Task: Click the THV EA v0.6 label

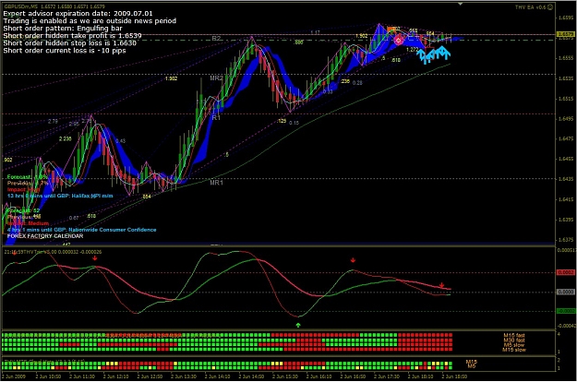Action: coord(530,7)
